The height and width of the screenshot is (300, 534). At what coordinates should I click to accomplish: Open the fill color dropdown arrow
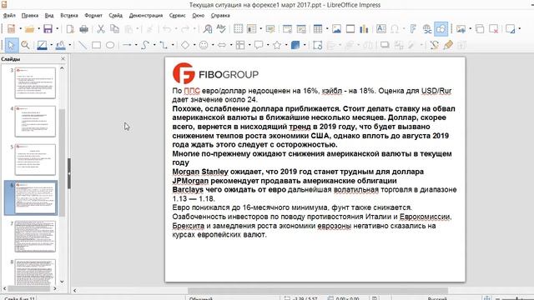click(70, 45)
